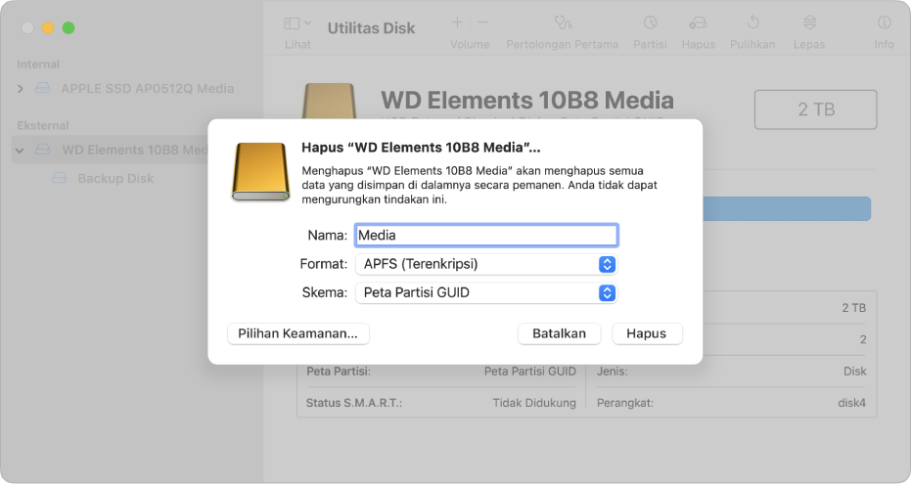Click the Peta Partisi label in table

[x=339, y=372]
